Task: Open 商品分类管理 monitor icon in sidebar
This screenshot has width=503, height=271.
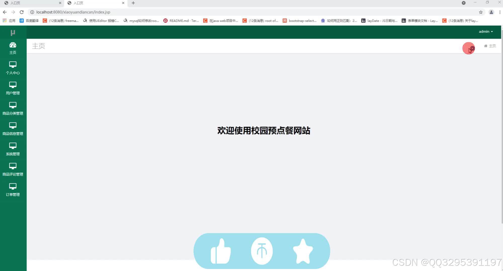Action: tap(13, 105)
